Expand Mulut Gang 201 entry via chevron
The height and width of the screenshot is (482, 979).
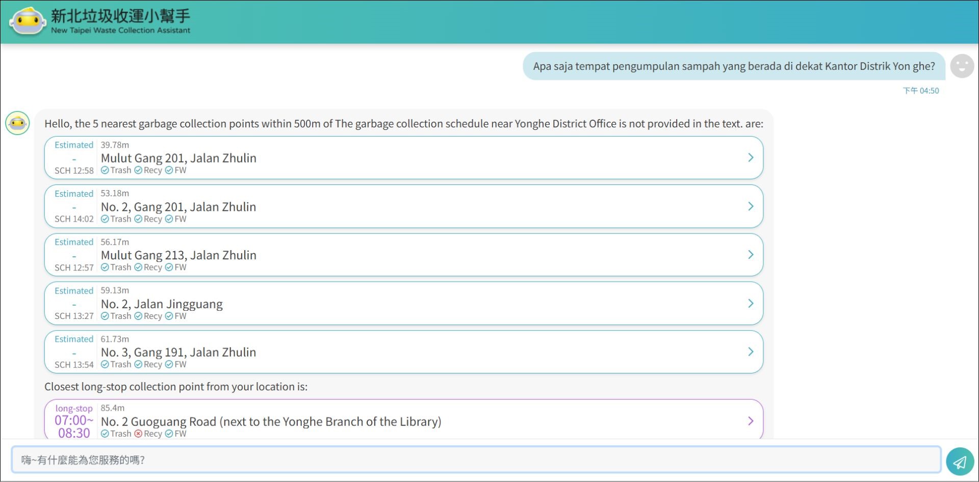pyautogui.click(x=750, y=158)
